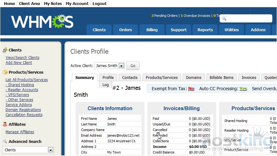This screenshot has width=277, height=156.
Task: Click the Products/Services box icon in sidebar
Action: click(x=5, y=72)
